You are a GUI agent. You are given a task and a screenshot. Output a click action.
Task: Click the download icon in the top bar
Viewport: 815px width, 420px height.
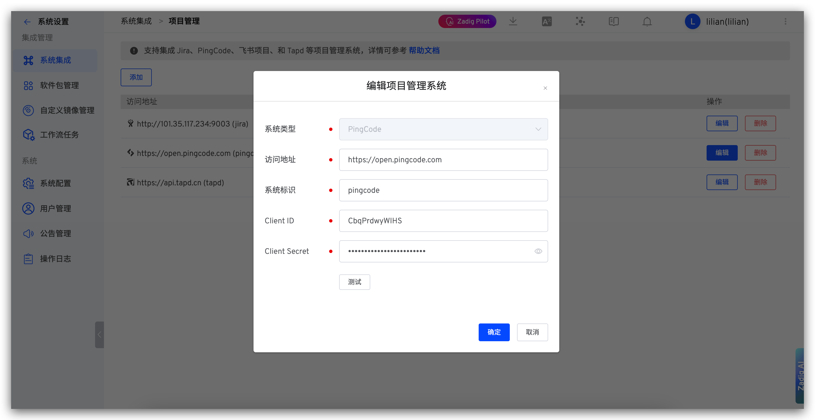513,21
